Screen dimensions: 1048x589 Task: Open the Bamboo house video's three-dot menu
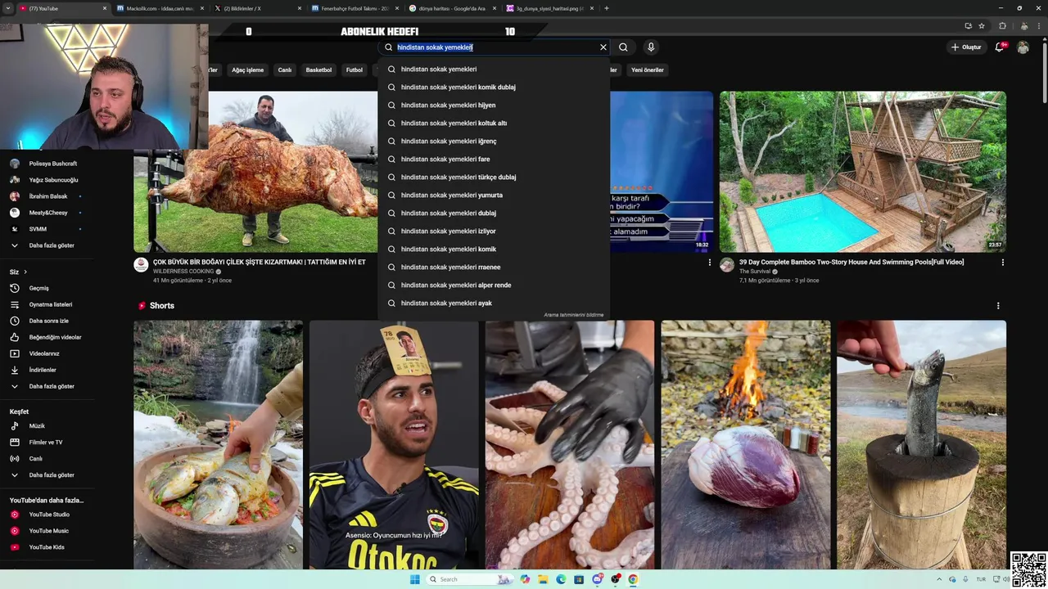[1002, 263]
